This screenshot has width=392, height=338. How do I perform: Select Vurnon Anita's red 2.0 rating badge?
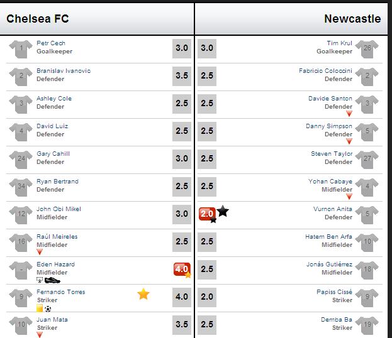pyautogui.click(x=207, y=214)
